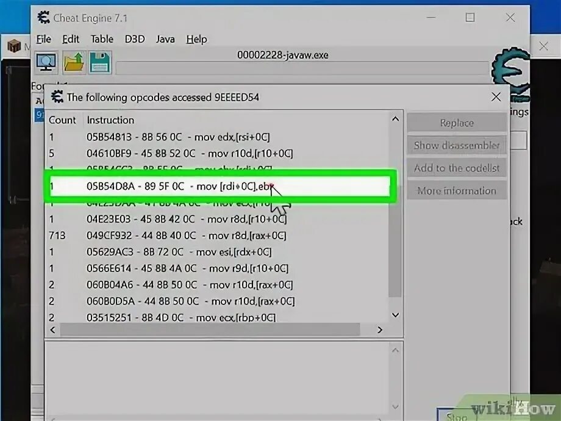
Task: Click the Count column header
Action: (63, 120)
